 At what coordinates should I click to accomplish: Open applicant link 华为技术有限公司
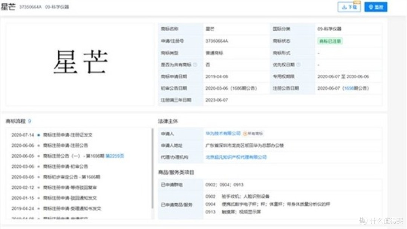[x=223, y=134]
